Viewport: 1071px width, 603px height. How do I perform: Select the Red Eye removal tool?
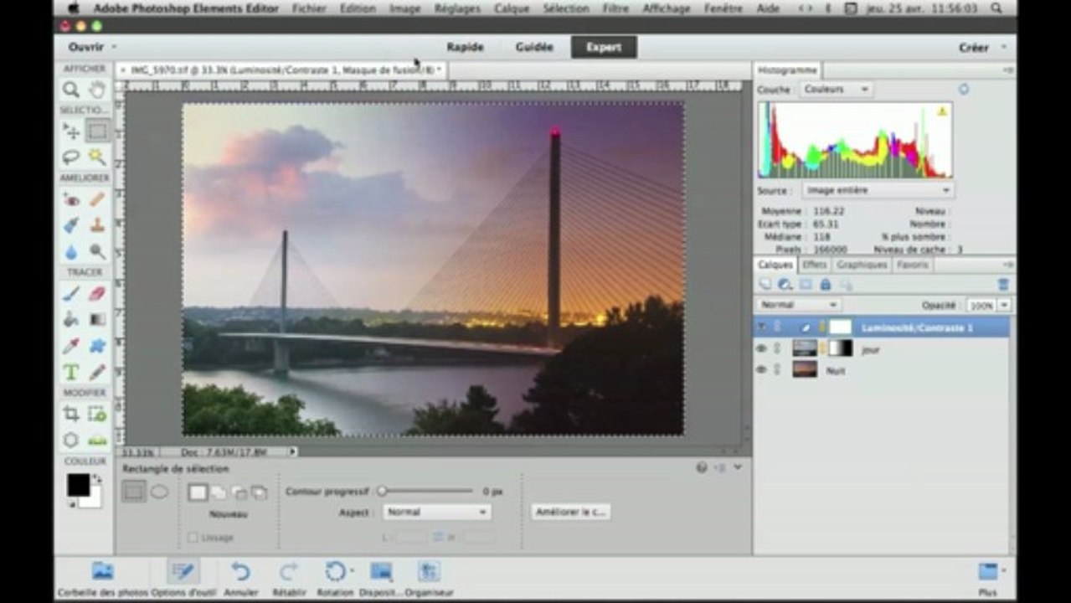point(71,199)
